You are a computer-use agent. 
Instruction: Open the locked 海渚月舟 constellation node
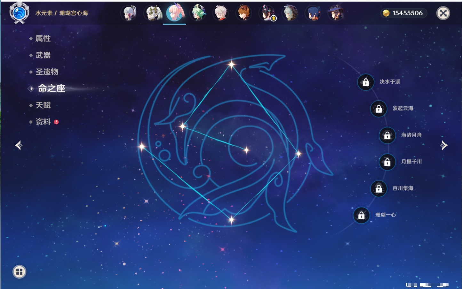pos(387,135)
